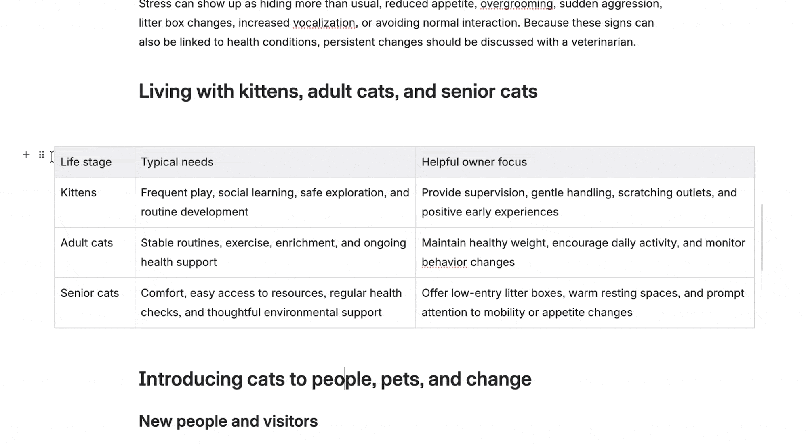Click the vertical scrollbar thumb on the right

point(762,237)
